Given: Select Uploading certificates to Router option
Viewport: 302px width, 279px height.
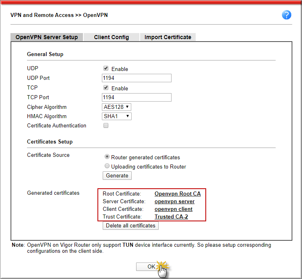Looking at the screenshot, I should [107, 166].
